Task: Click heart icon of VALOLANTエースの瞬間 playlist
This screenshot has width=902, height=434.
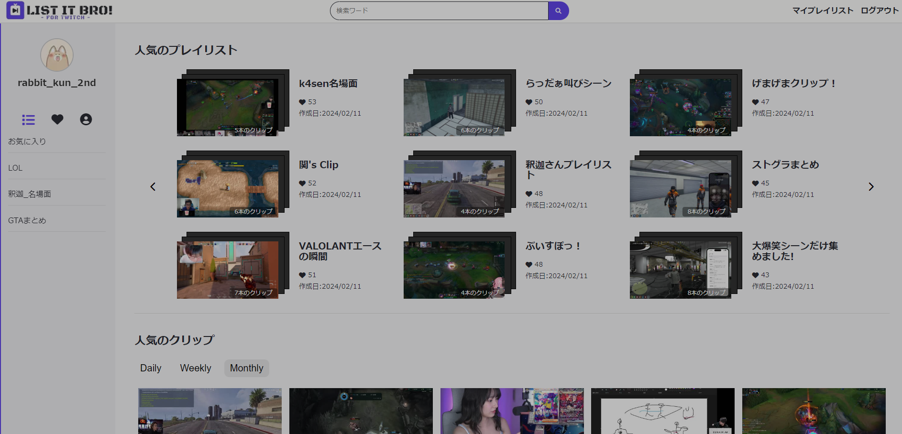Action: click(302, 275)
